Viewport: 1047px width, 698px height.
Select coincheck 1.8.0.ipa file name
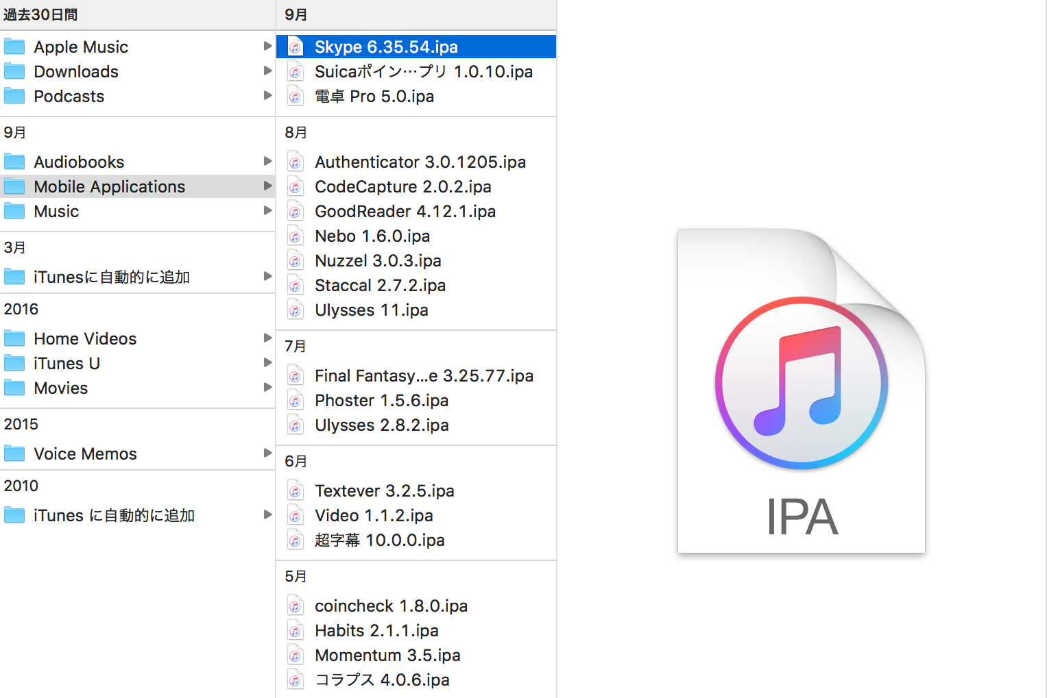click(391, 606)
